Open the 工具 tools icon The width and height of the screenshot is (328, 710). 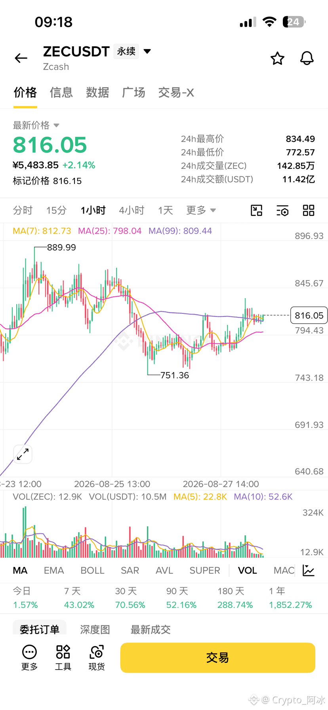(63, 658)
